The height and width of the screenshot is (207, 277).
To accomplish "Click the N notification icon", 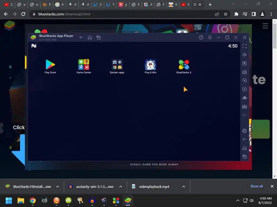I will coord(34,46).
